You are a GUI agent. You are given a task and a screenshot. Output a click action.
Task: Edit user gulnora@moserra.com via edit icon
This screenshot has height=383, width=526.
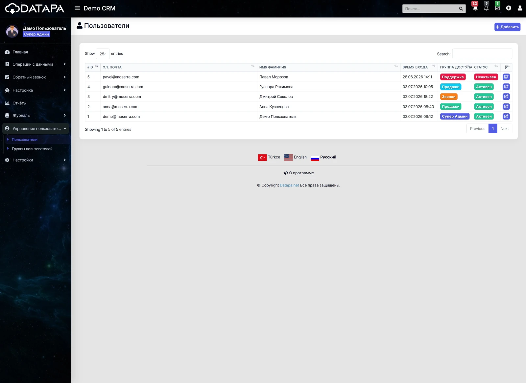[x=506, y=87]
